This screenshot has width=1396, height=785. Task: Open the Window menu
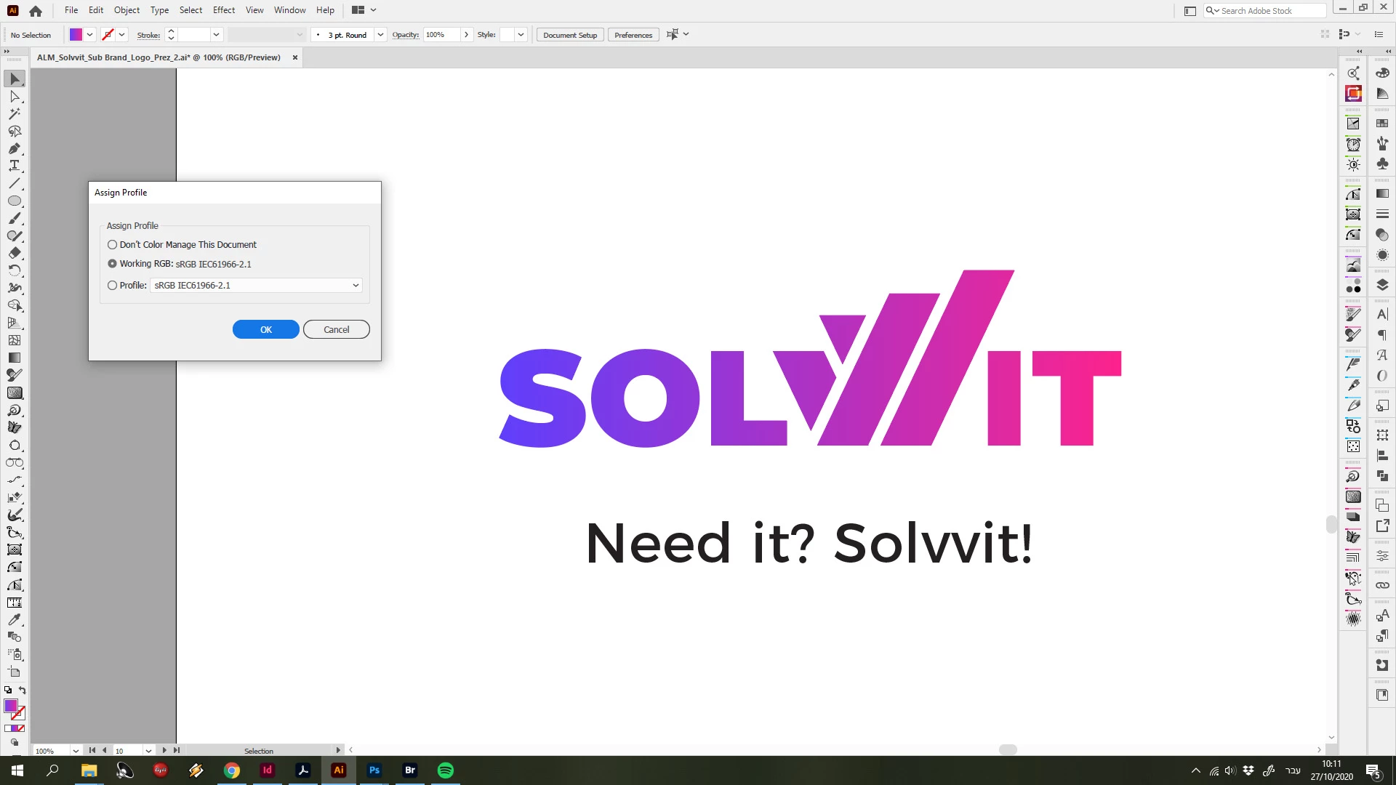289,10
